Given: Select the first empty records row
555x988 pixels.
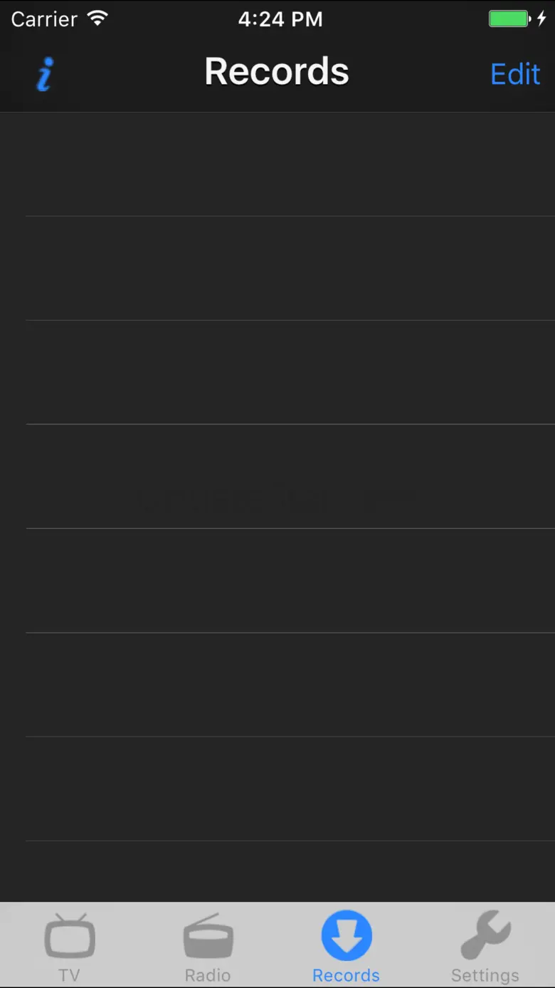Looking at the screenshot, I should [x=277, y=165].
